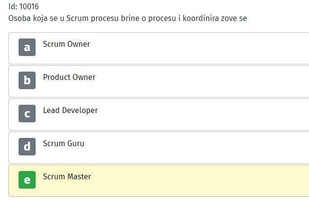Click the word "Master" in highlighted answer
Viewport: 309px width, 210px height.
(79, 176)
